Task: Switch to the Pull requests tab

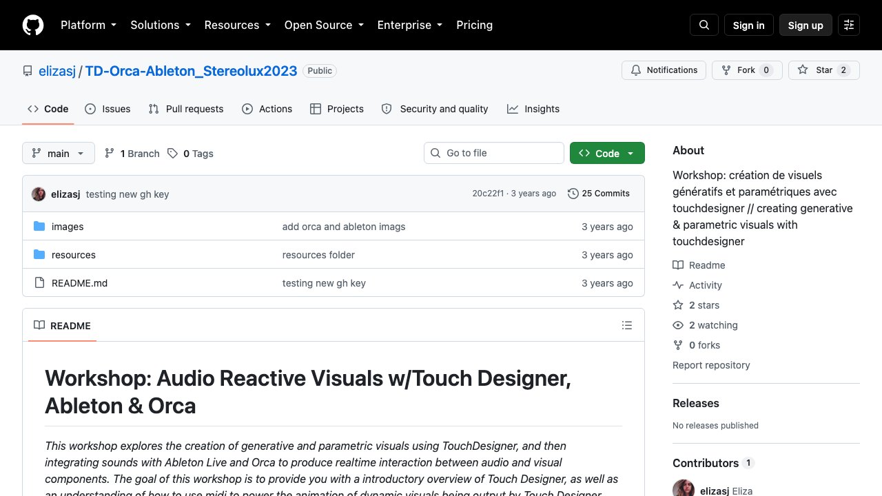Action: tap(186, 109)
